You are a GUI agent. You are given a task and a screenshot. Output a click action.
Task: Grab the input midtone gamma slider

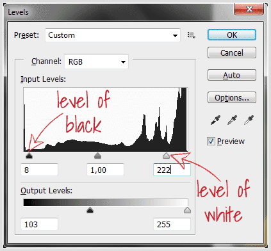tap(97, 156)
